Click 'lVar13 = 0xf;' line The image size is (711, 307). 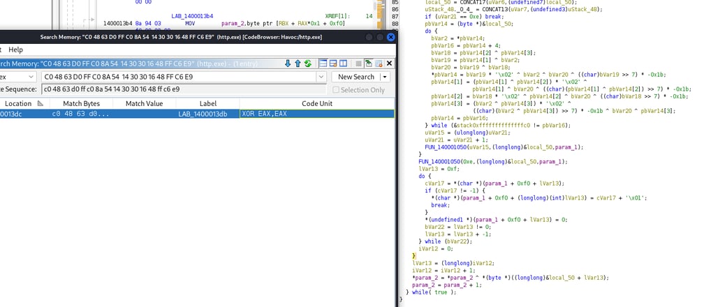(x=437, y=169)
